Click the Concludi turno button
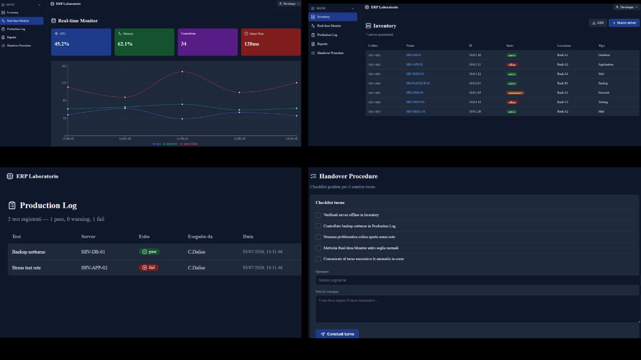This screenshot has width=641, height=360. point(337,334)
